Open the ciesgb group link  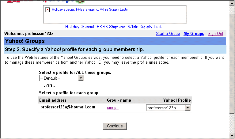coord(113,108)
